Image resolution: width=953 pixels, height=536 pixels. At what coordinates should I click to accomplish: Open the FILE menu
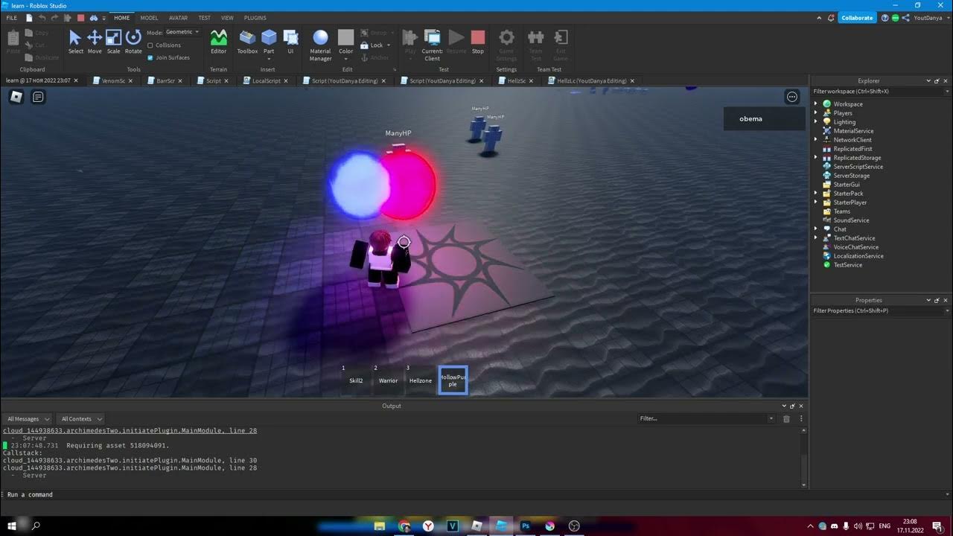pyautogui.click(x=12, y=18)
